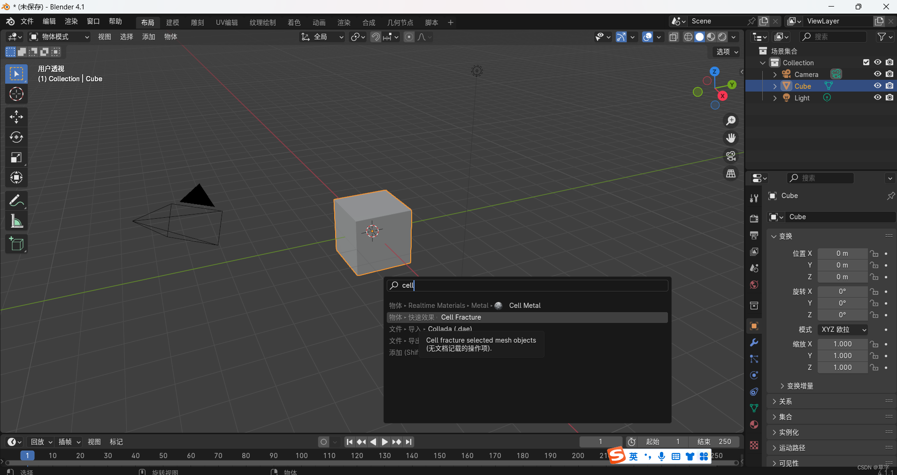Switch to the 几何节点 Geometry Nodes tab
897x475 pixels.
400,23
